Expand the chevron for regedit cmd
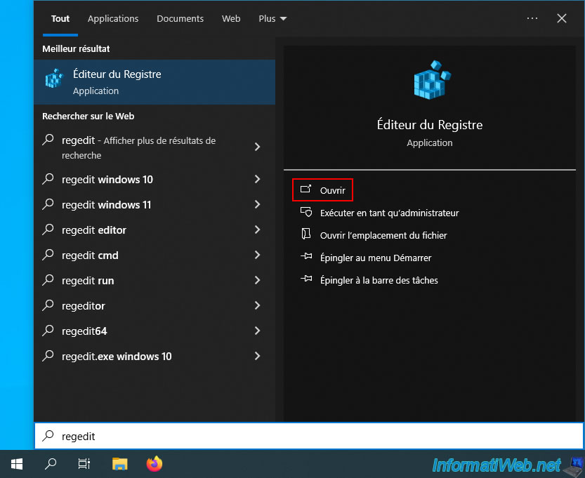Viewport: 585px width, 478px height. [258, 255]
